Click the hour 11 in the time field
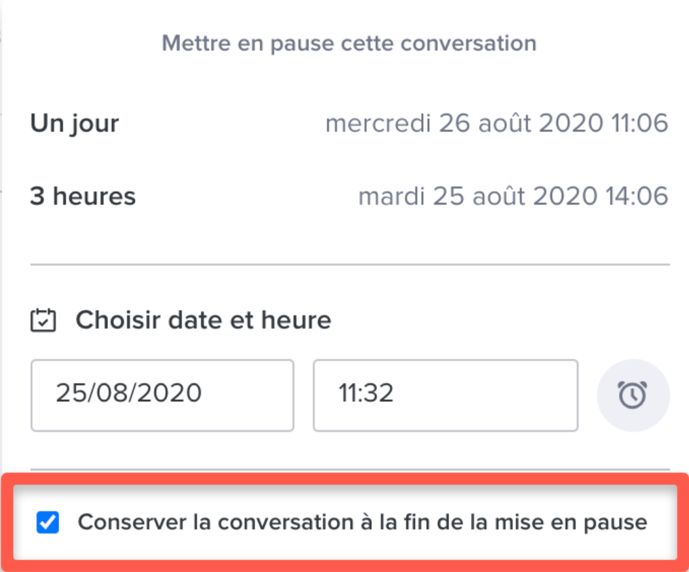 349,393
